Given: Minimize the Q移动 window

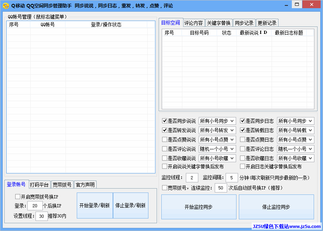Looking at the screenshot, I should (x=286, y=5).
